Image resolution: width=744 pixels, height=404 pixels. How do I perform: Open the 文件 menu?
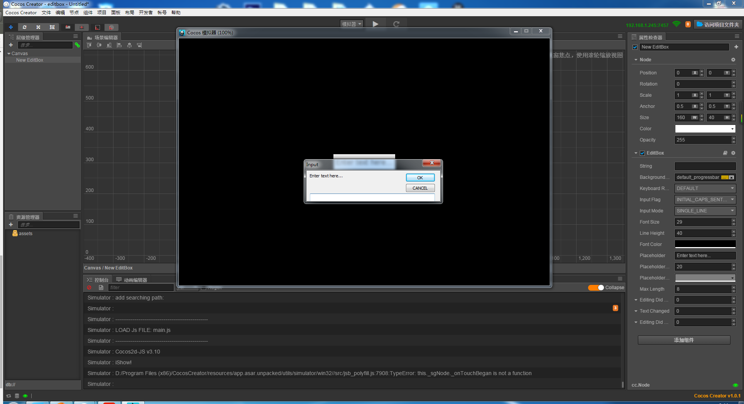(x=46, y=13)
